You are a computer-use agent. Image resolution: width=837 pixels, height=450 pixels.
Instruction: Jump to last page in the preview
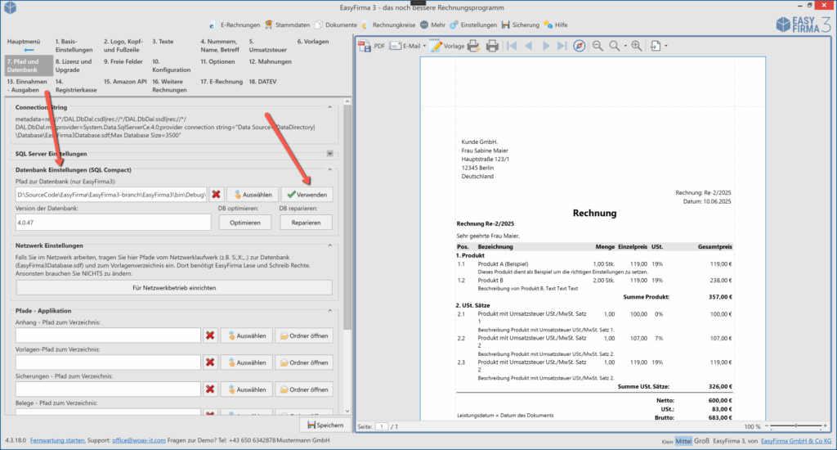click(x=562, y=46)
